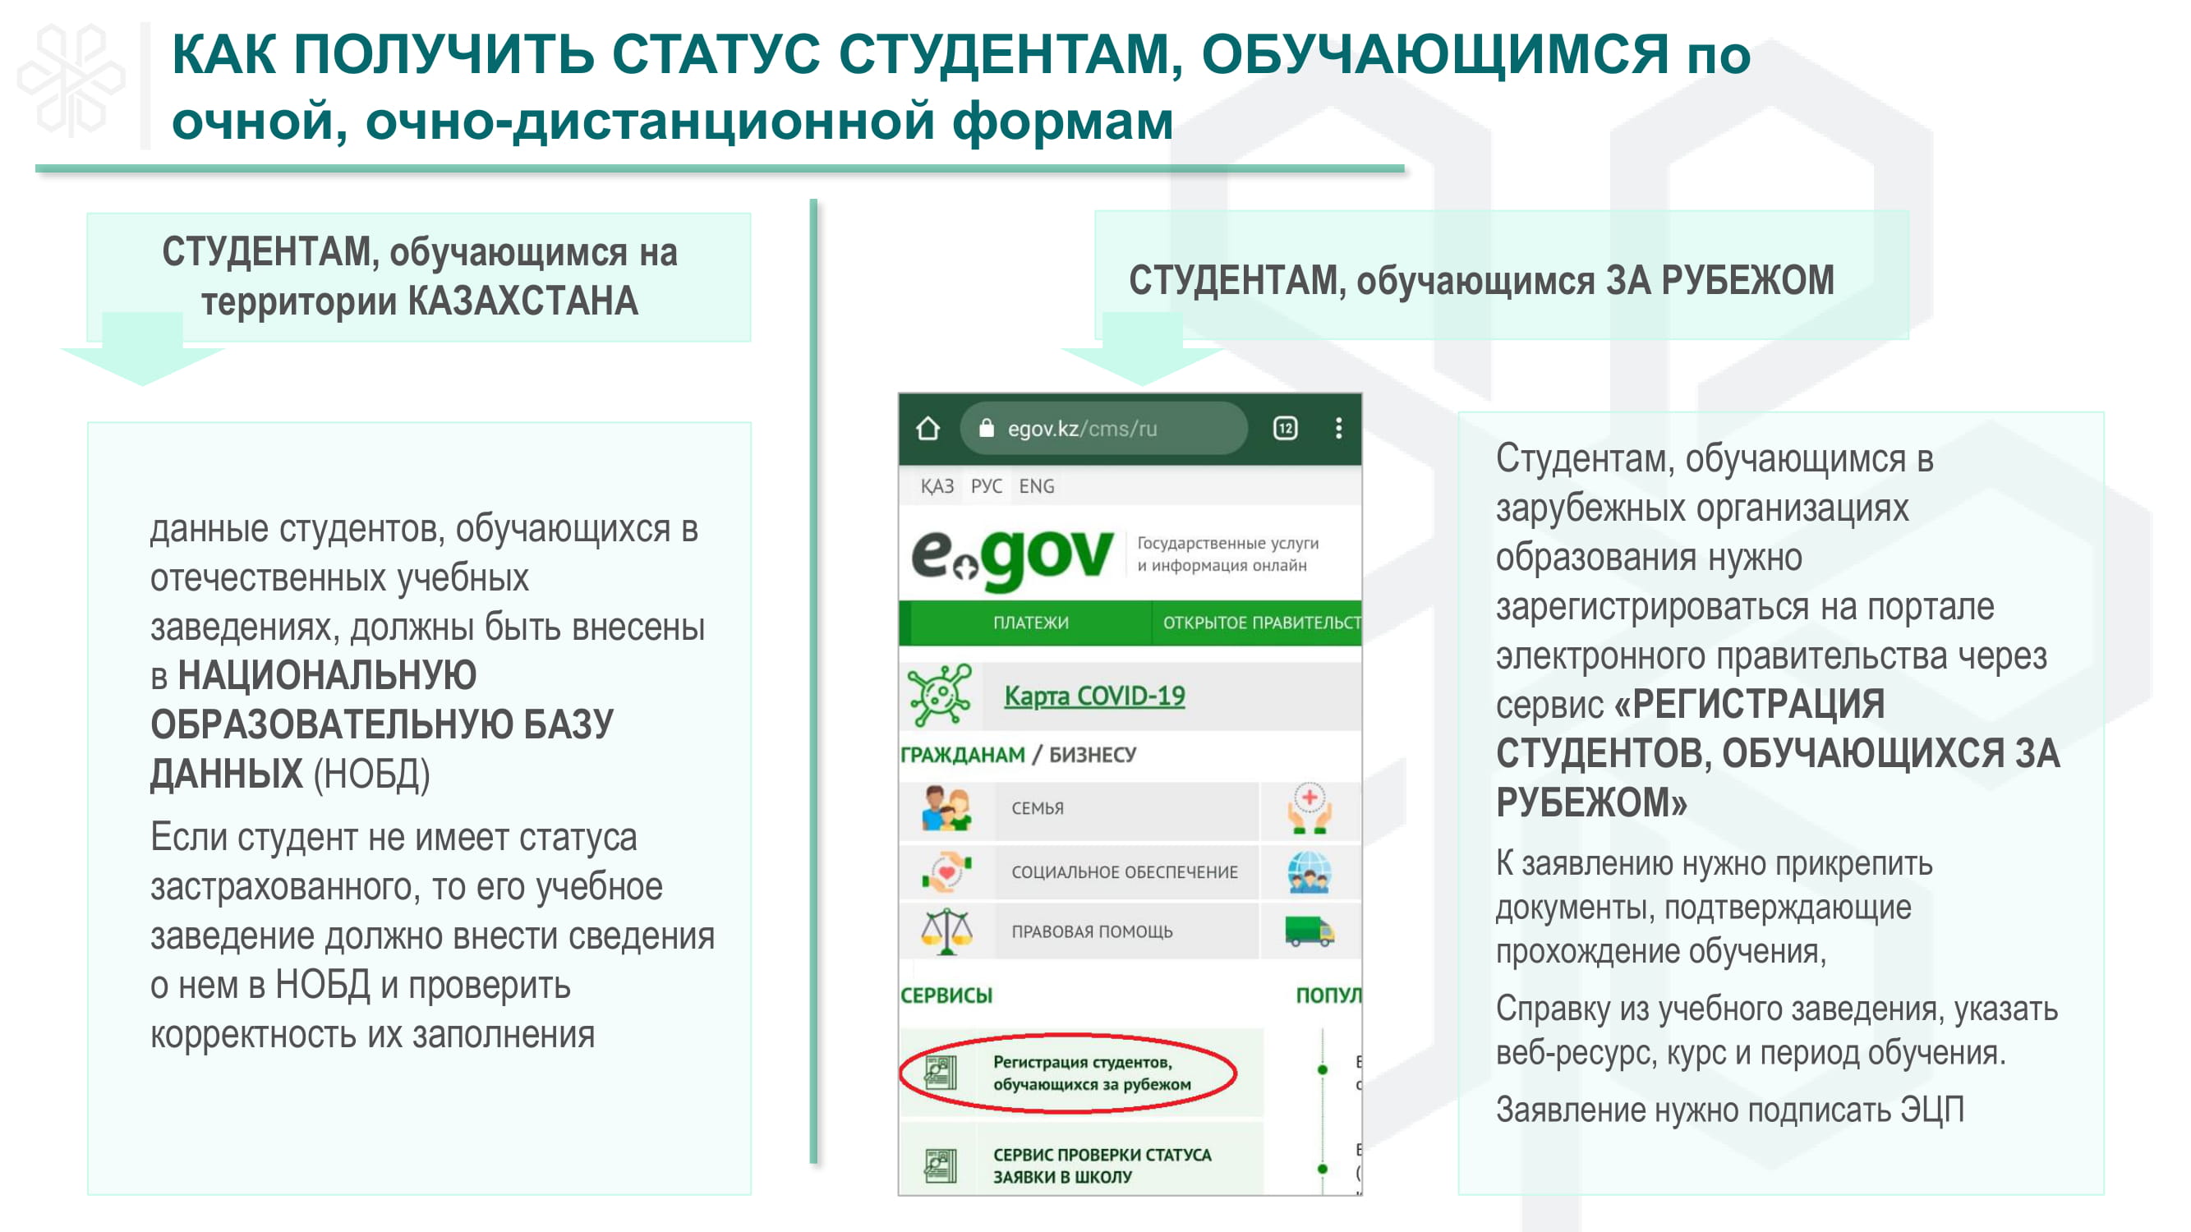2191x1232 pixels.
Task: Switch language to ҚАЗ
Action: pyautogui.click(x=937, y=485)
